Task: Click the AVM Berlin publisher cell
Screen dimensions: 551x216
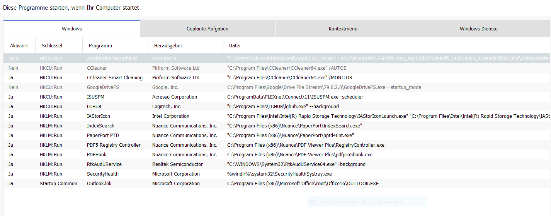Action: [x=164, y=59]
